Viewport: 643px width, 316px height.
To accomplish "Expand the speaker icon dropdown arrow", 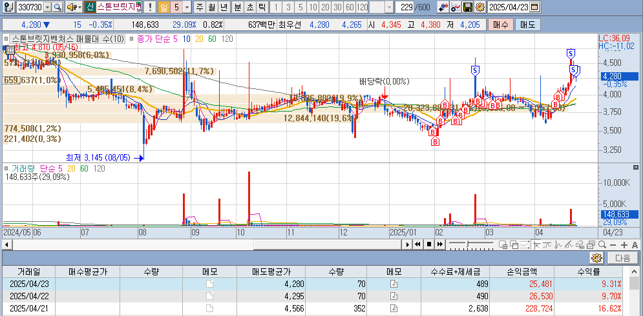I will click(80, 7).
